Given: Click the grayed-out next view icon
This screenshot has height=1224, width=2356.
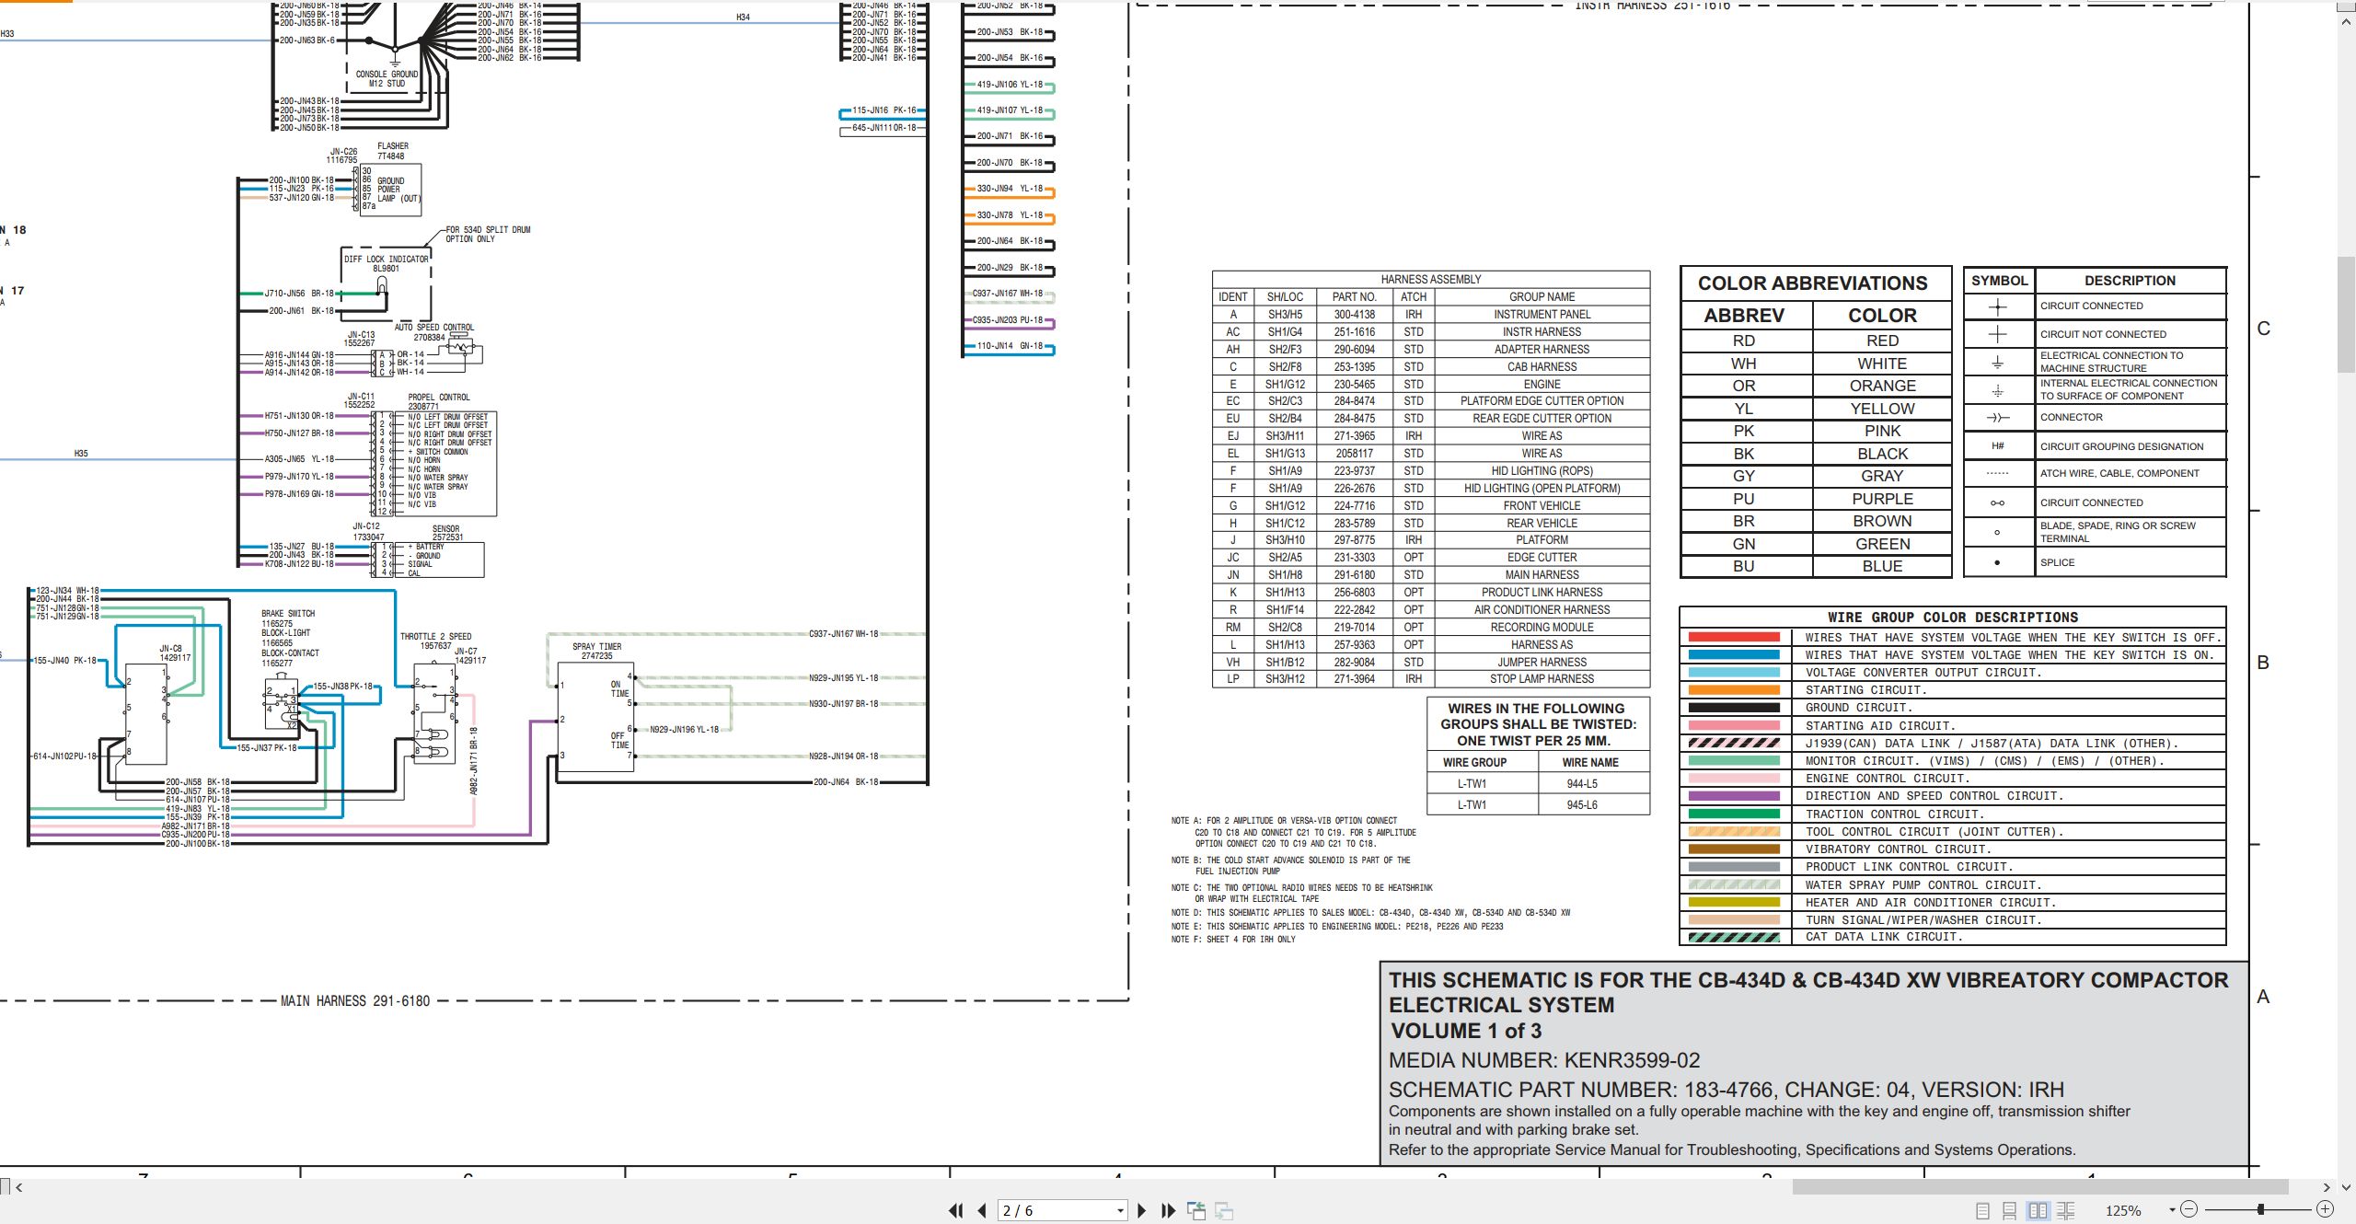Looking at the screenshot, I should [1224, 1210].
